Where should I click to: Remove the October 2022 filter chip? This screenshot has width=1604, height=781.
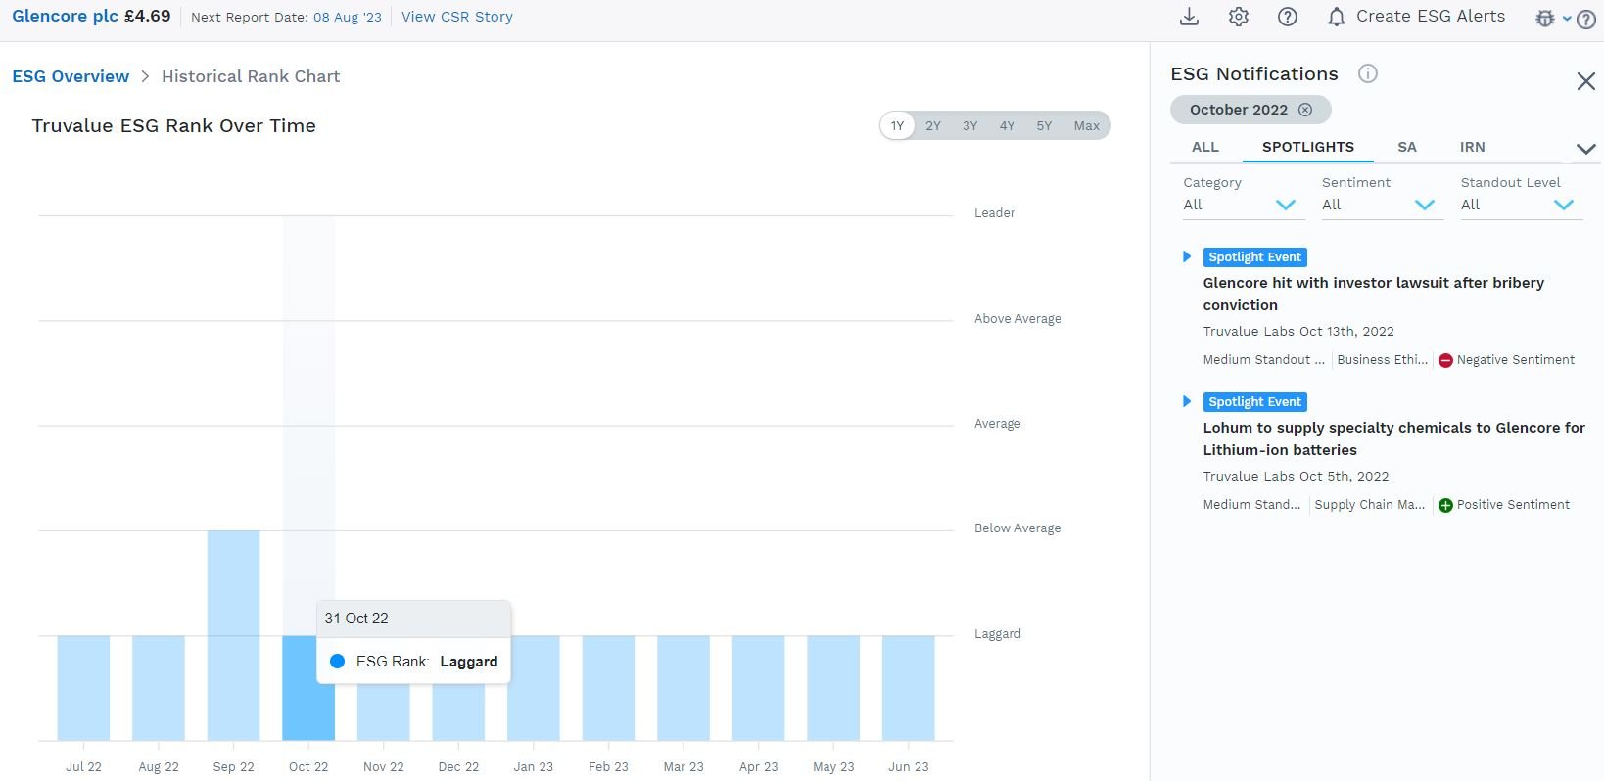point(1305,110)
